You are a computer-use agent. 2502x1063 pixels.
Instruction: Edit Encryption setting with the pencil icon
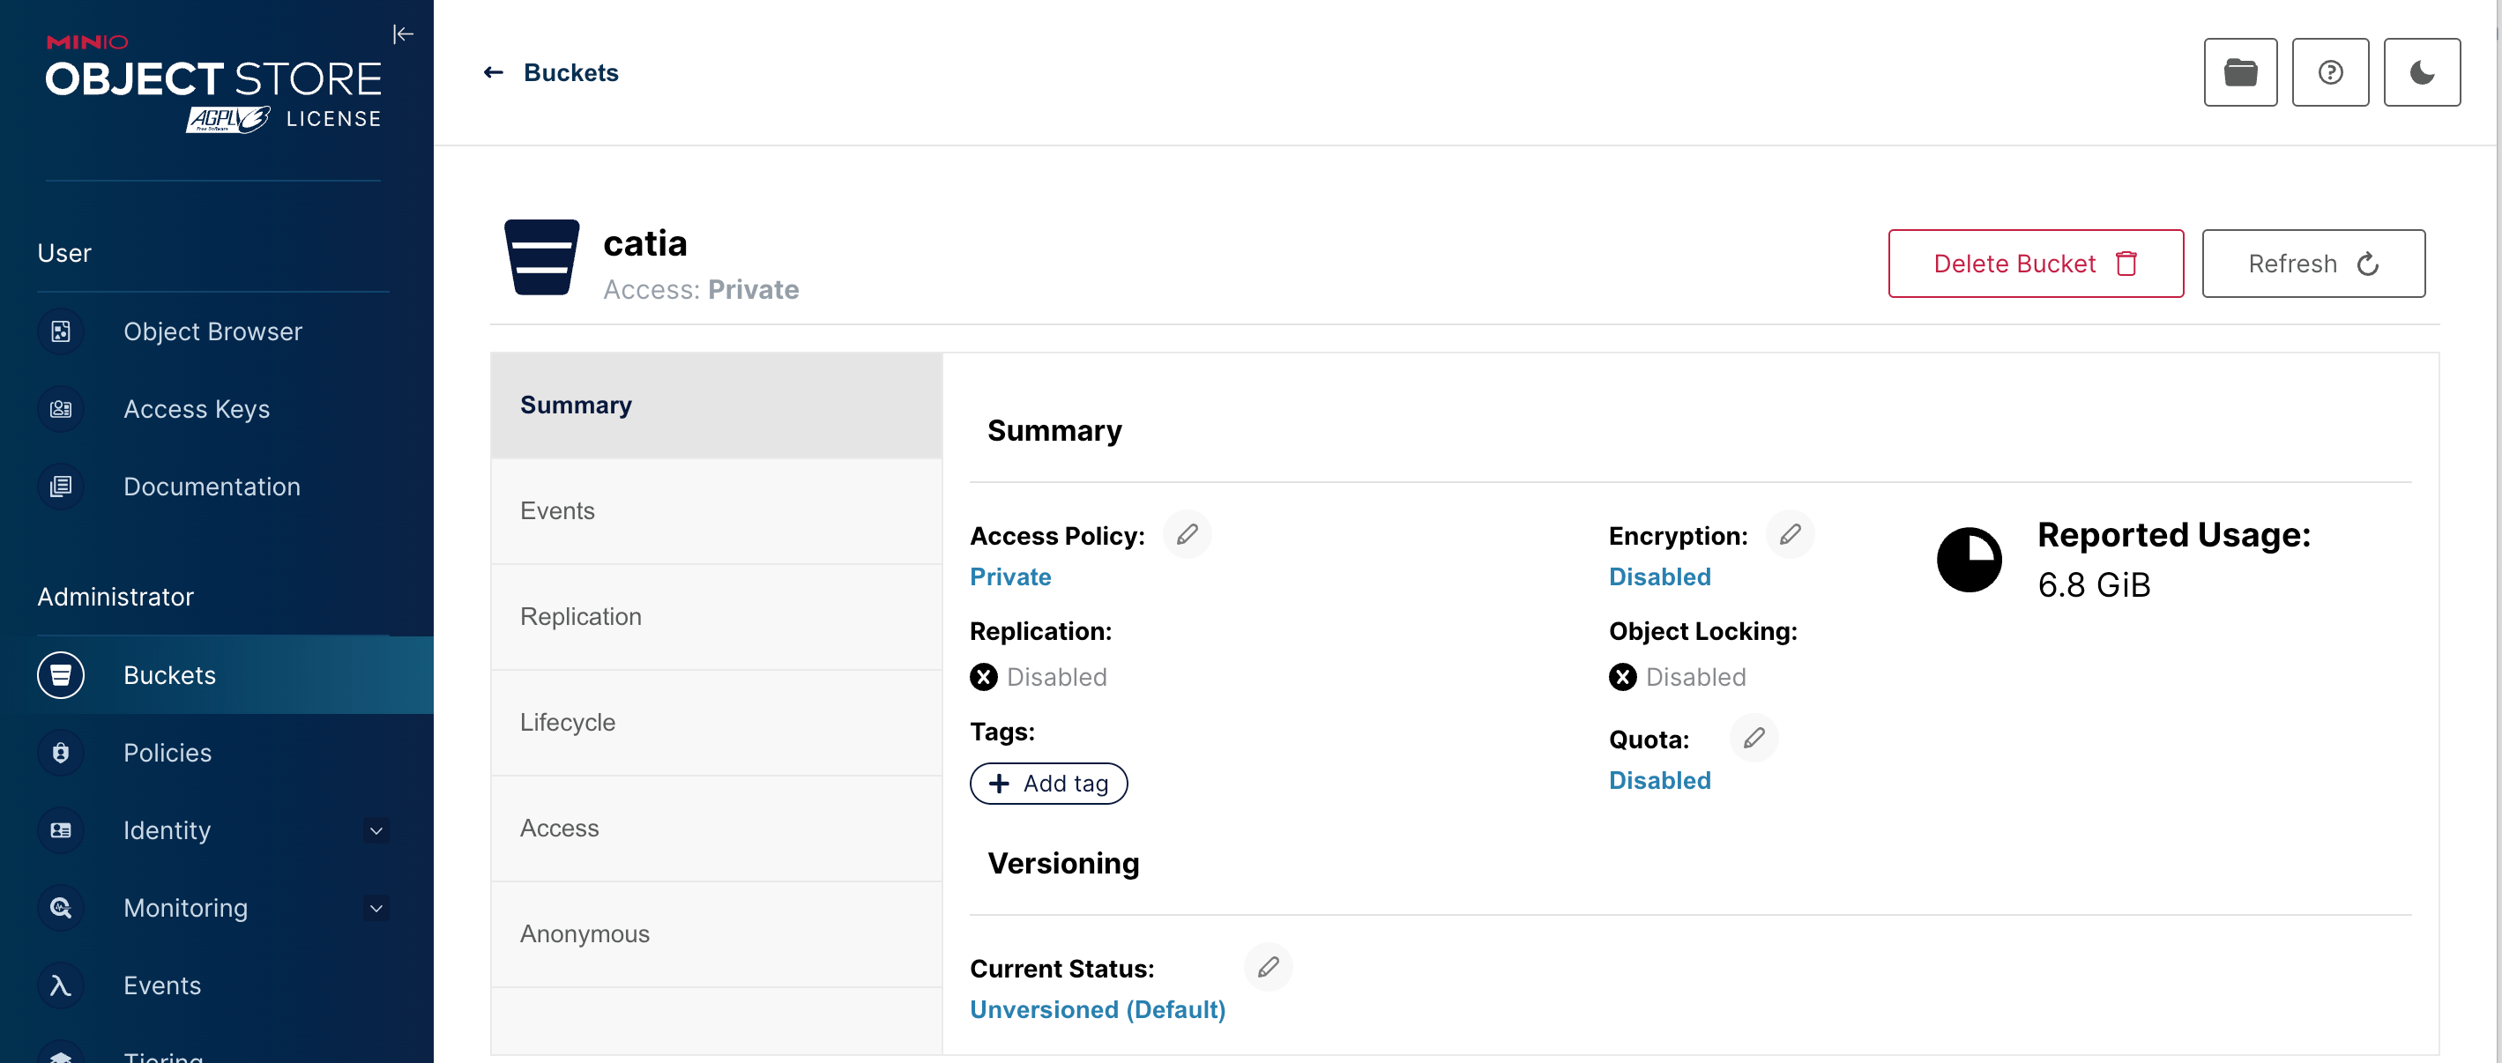click(1790, 535)
